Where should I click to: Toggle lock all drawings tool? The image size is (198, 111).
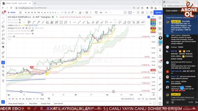pos(3,71)
